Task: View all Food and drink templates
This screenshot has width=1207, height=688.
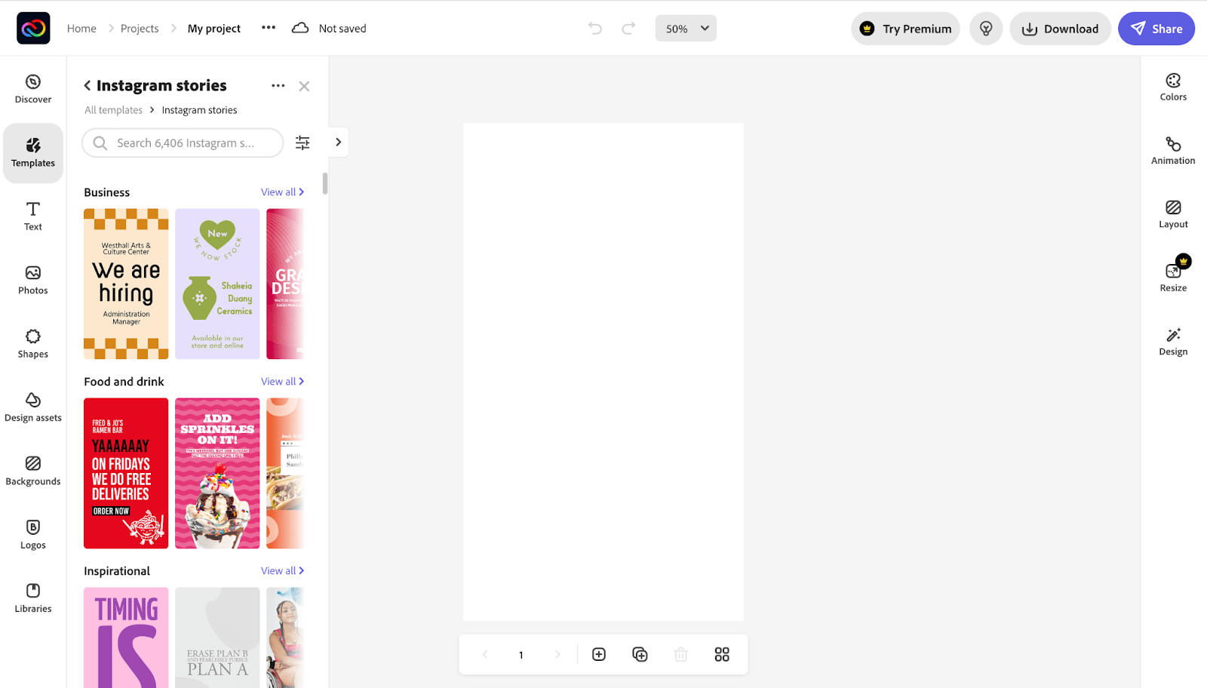Action: tap(282, 381)
